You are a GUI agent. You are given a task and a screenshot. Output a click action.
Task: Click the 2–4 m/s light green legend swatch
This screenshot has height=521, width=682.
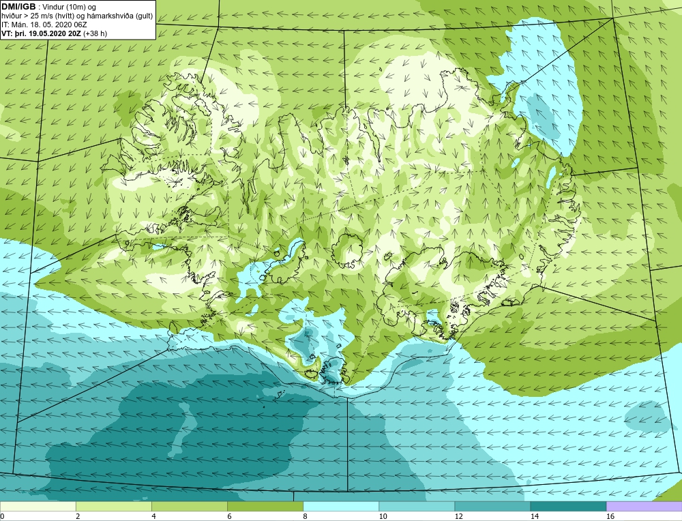pos(113,506)
